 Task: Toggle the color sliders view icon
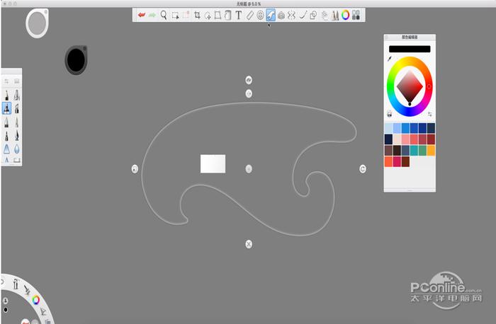point(429,114)
